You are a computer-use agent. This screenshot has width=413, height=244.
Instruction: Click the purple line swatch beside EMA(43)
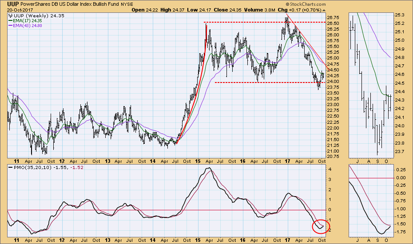(x=10, y=26)
